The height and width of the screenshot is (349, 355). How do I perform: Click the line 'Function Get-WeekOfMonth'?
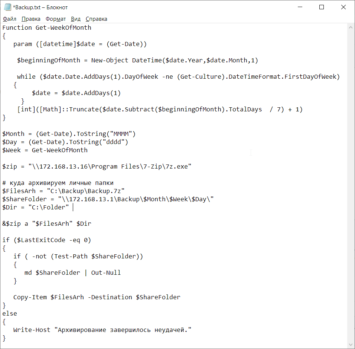coord(47,27)
